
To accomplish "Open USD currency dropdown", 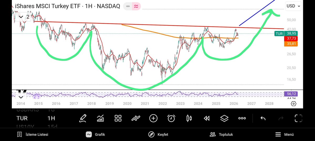I will click(x=293, y=6).
